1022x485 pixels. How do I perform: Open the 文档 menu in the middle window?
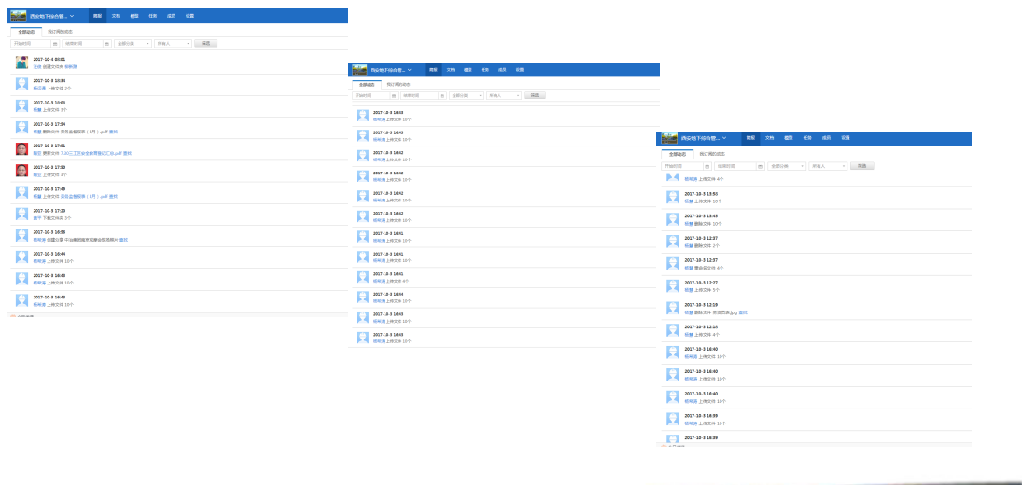(450, 70)
